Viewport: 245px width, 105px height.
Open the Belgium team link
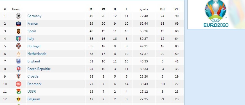click(34, 99)
